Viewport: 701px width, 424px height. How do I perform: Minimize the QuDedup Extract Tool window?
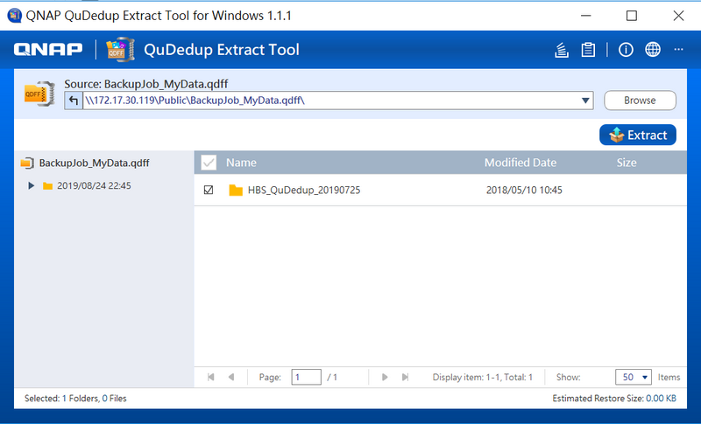point(585,16)
